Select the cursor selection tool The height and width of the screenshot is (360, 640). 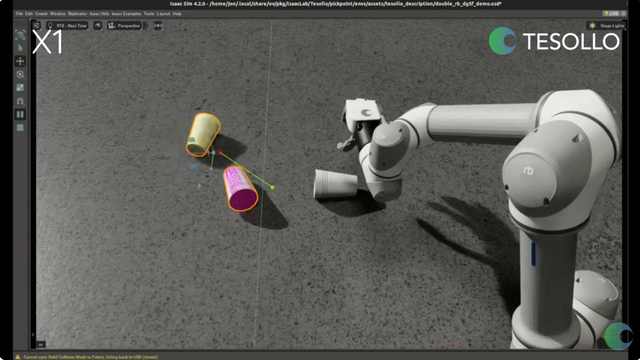(19, 47)
